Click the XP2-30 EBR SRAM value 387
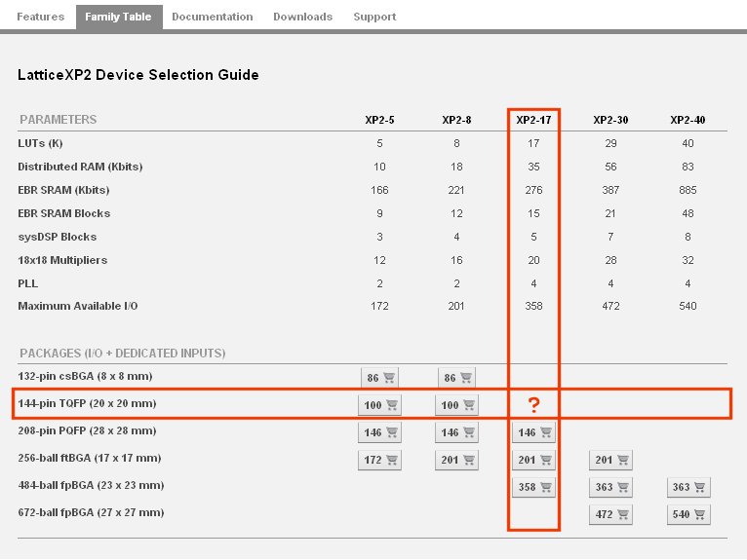This screenshot has width=747, height=560. [x=610, y=190]
